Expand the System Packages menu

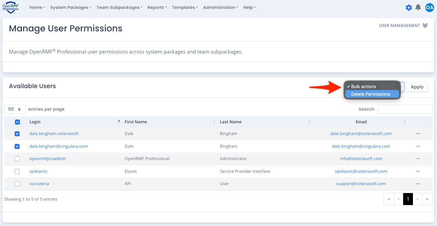(x=71, y=7)
